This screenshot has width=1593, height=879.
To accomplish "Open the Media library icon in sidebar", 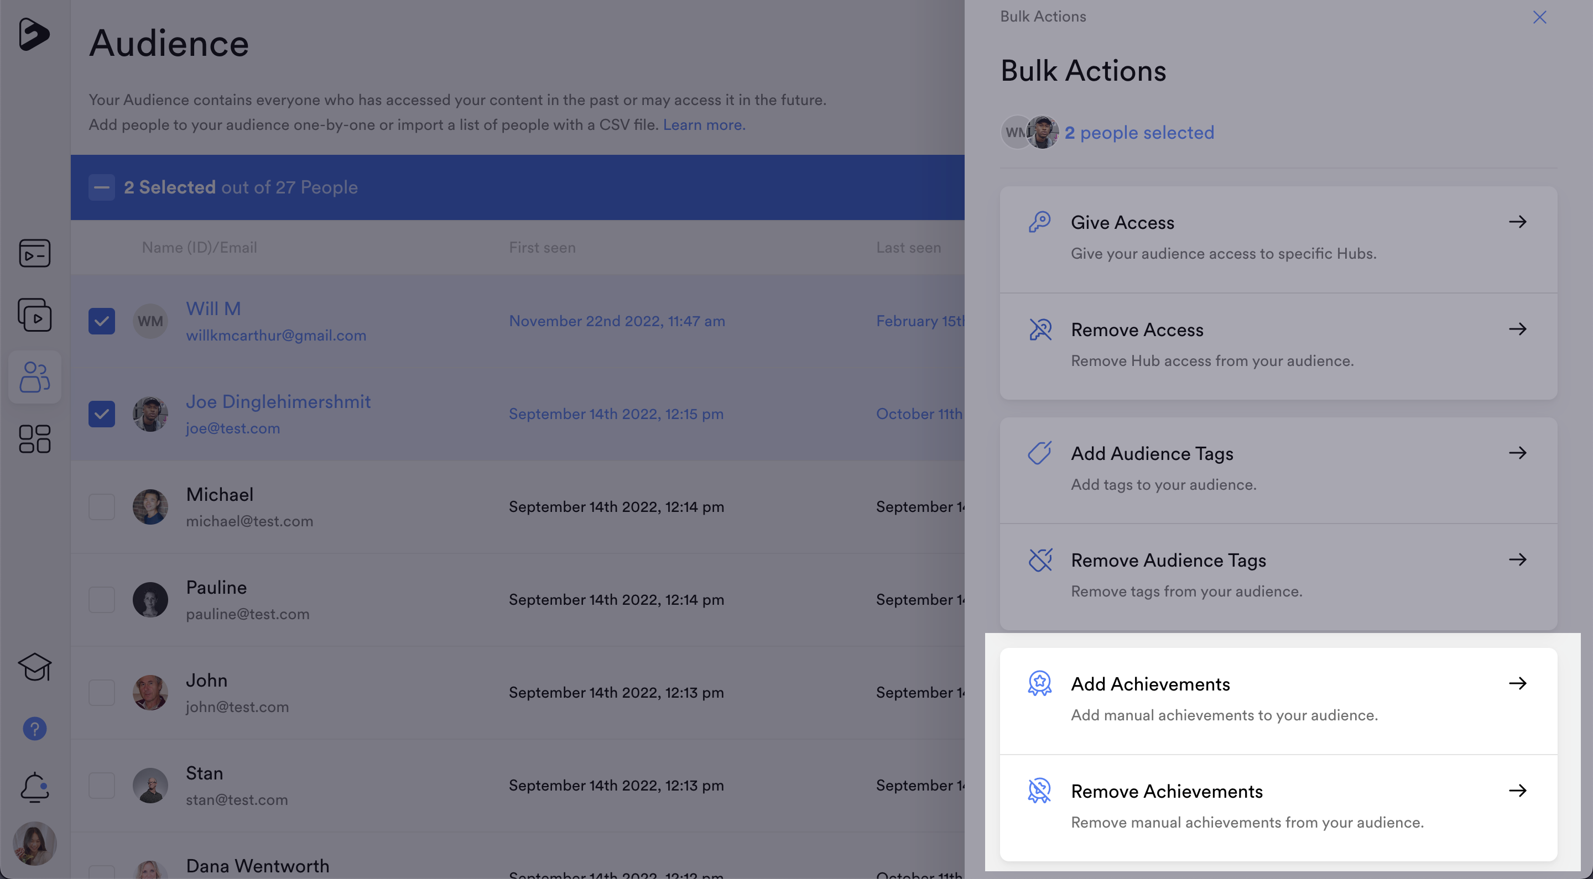I will (x=35, y=315).
